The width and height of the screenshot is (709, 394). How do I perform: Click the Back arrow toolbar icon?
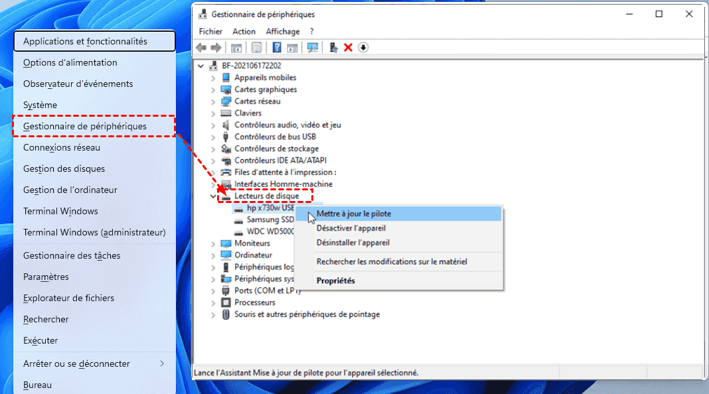[x=201, y=48]
